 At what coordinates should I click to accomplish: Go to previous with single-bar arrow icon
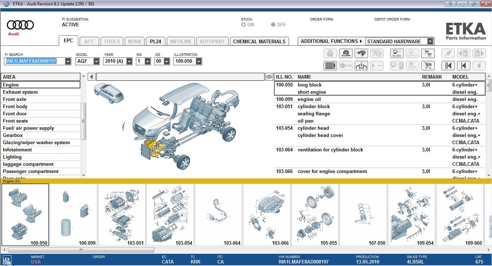coord(464,66)
